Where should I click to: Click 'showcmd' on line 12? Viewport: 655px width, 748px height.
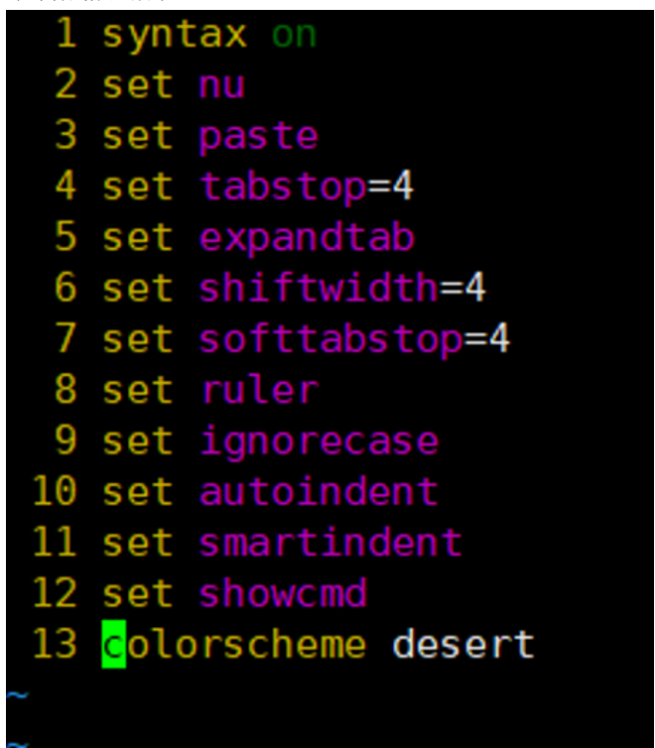pos(283,593)
